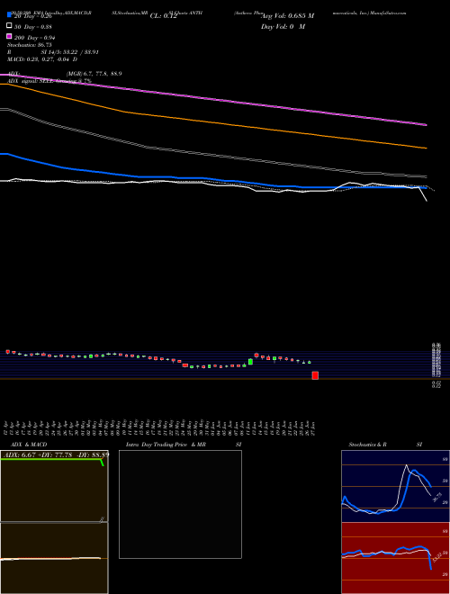Click the white 50 Day legend swatch
Image resolution: width=450 pixels, height=594 pixels.
point(9,26)
